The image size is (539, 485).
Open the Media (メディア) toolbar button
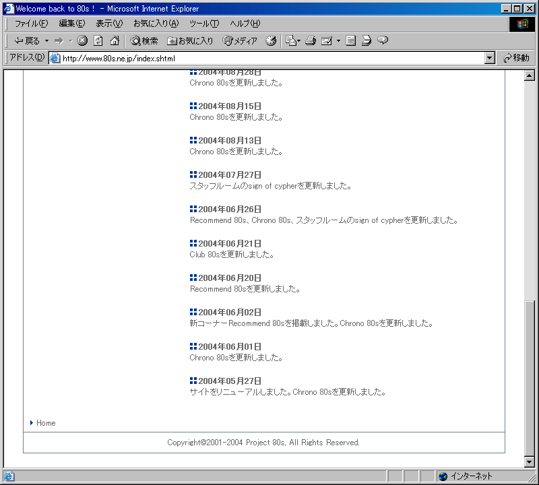point(240,41)
